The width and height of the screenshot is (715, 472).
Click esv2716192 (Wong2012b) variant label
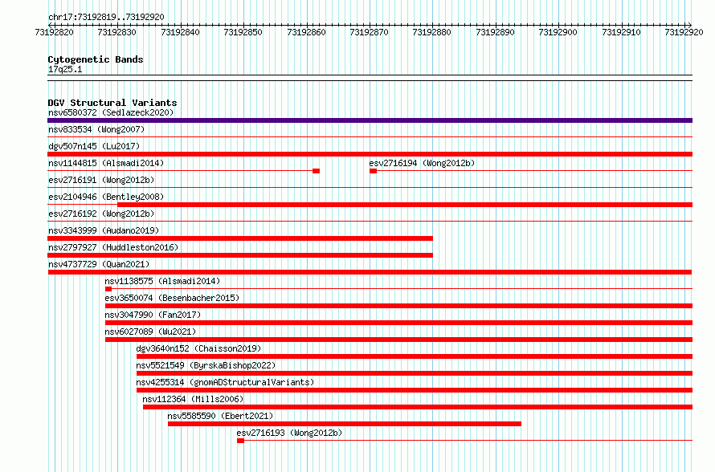click(x=101, y=214)
